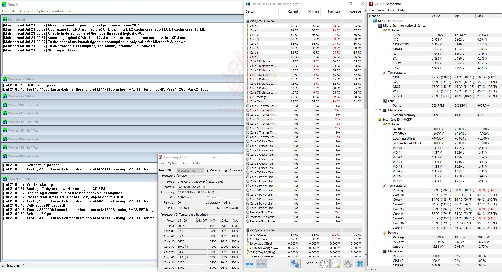Click the Core Temp CPUID value field

(x=186, y=208)
